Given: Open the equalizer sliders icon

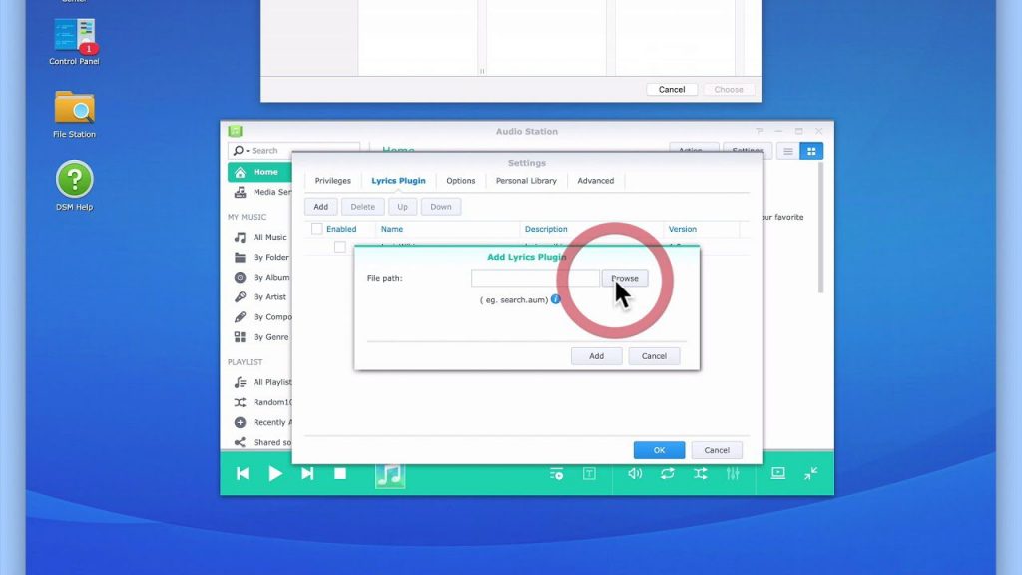Looking at the screenshot, I should pos(733,474).
